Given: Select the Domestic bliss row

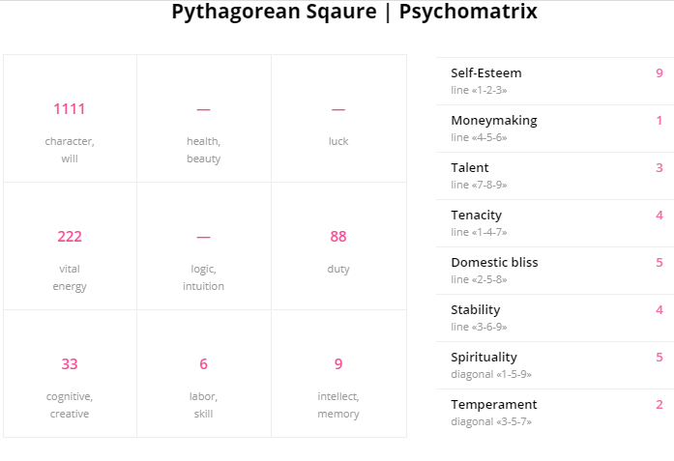Looking at the screenshot, I should click(555, 271).
